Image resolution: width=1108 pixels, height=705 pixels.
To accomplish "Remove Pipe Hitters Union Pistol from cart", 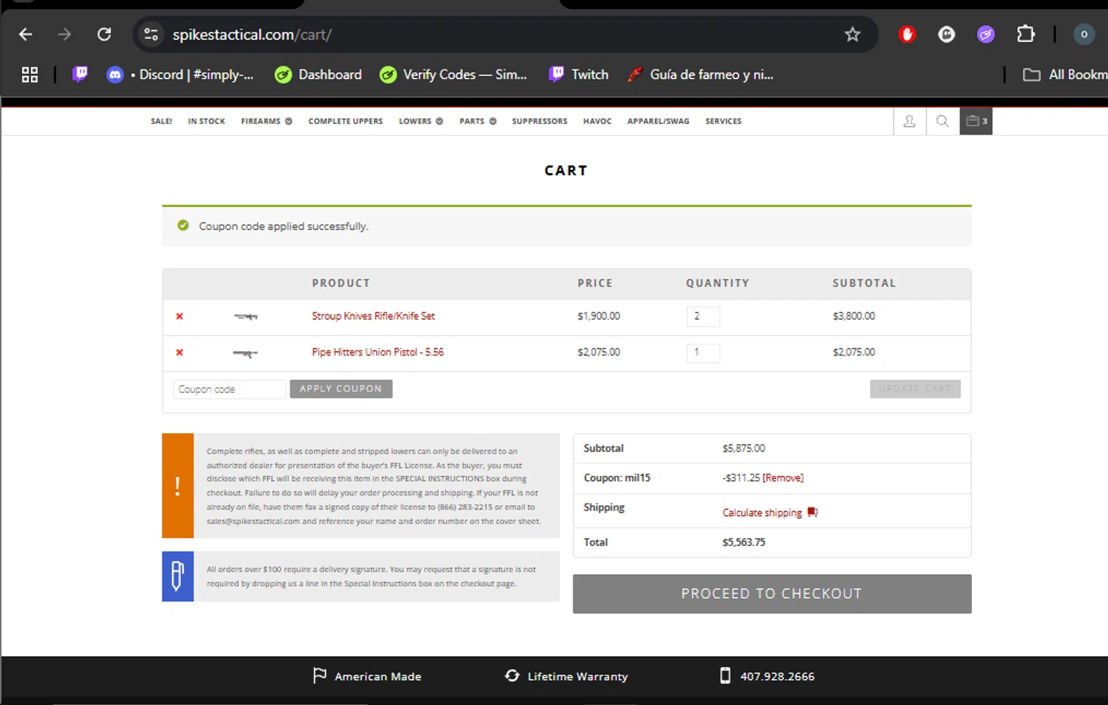I will click(179, 352).
